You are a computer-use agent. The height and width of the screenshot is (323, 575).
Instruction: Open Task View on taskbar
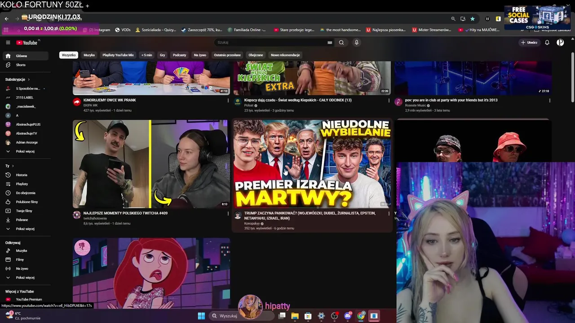(282, 316)
